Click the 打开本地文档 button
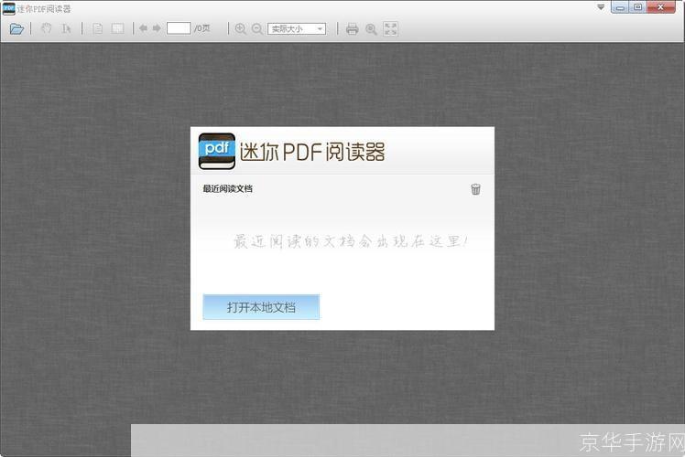The width and height of the screenshot is (685, 457). (261, 307)
